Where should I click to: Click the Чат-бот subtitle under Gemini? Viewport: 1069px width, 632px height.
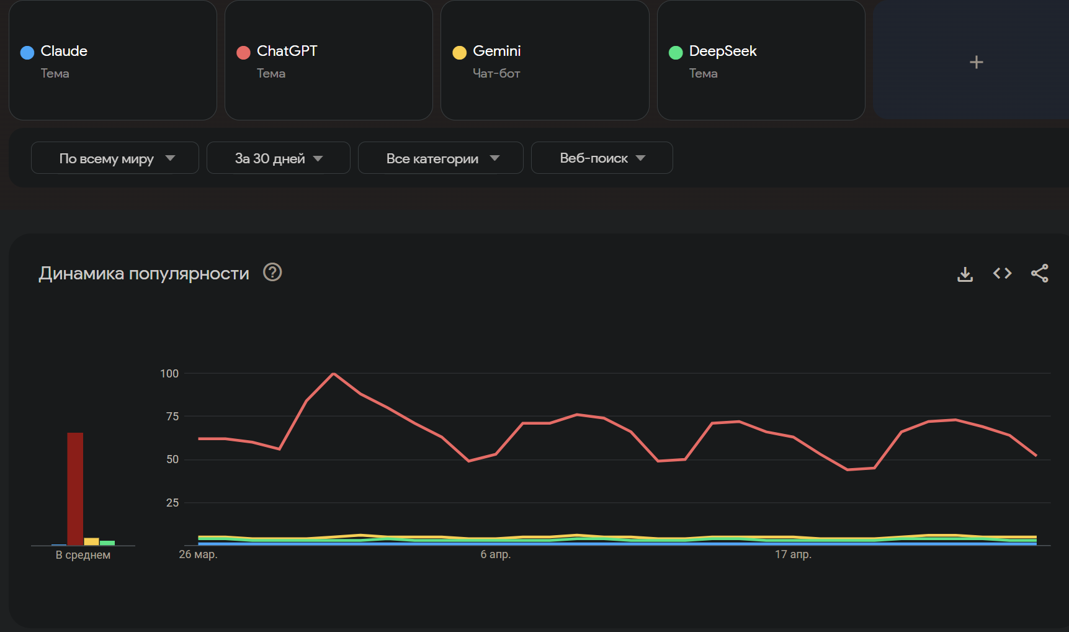click(496, 73)
